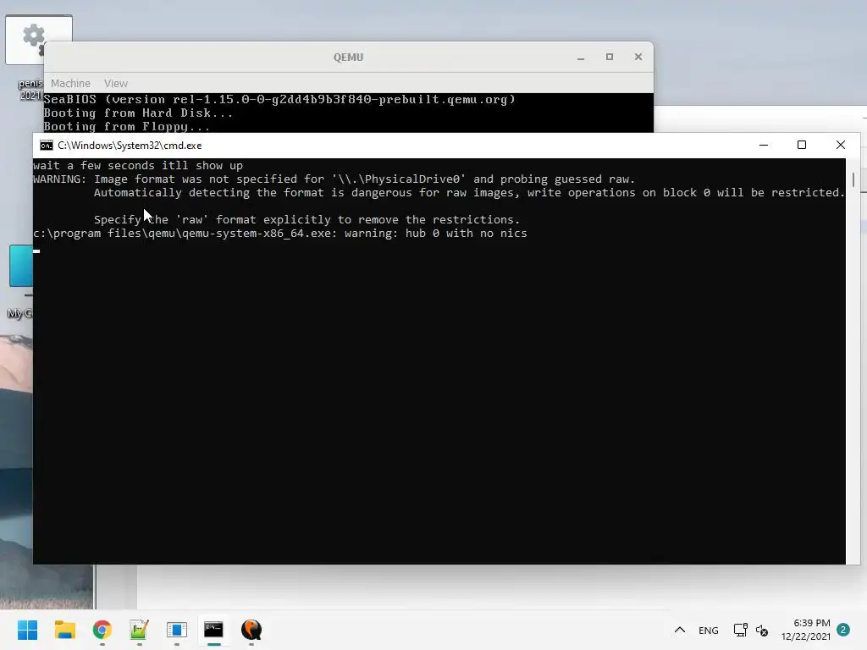The width and height of the screenshot is (867, 650).
Task: Switch to the cmd.exe taskbar icon
Action: click(x=213, y=630)
